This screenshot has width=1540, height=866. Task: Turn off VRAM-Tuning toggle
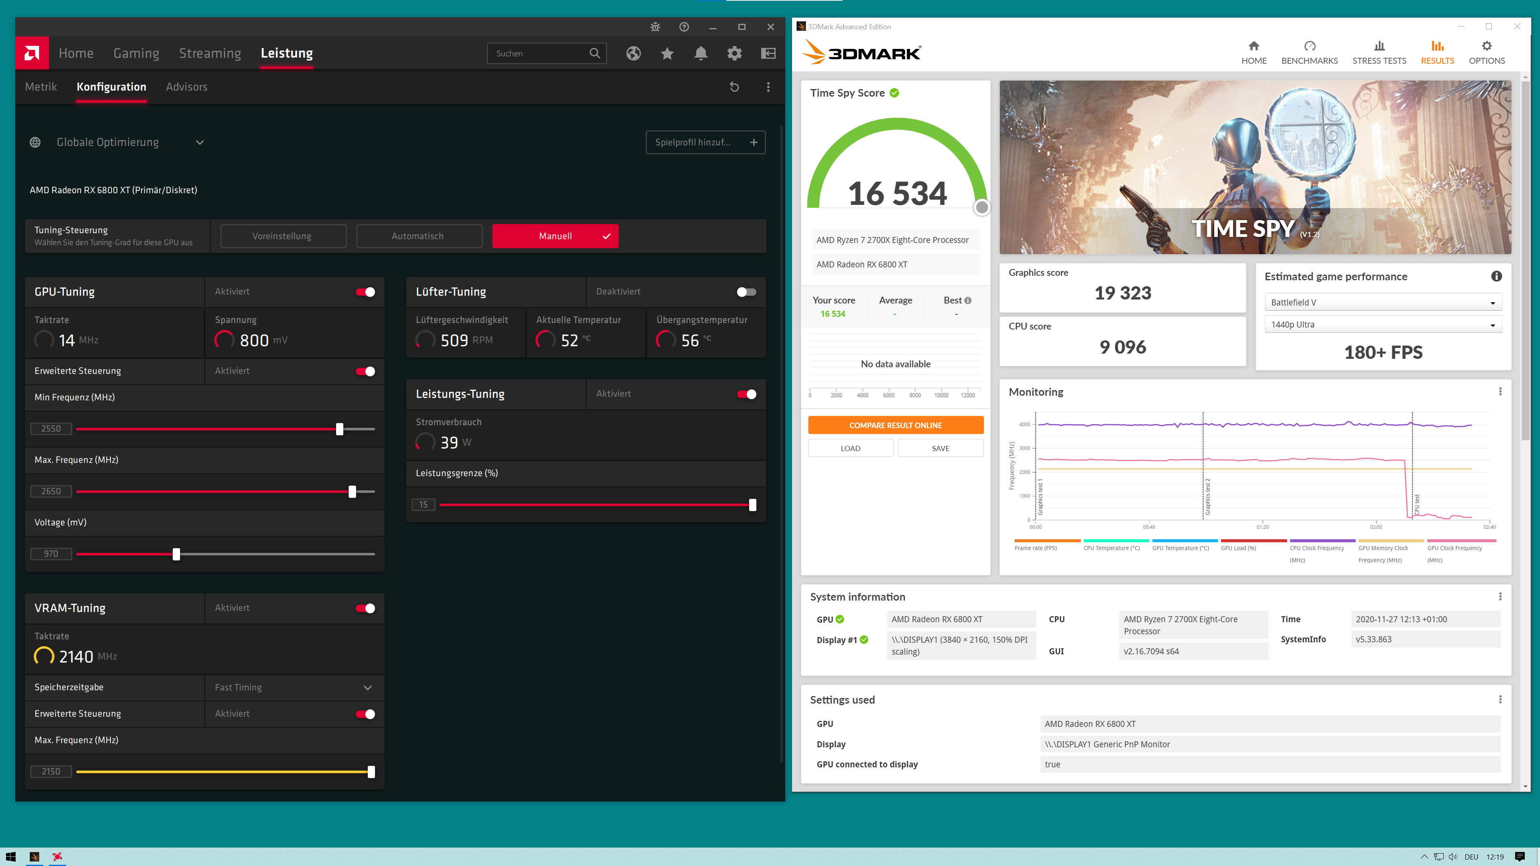pyautogui.click(x=365, y=608)
